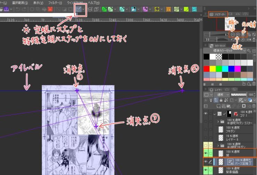
Task: Collapse the コマ 1 frame folder
Action: (x=214, y=114)
